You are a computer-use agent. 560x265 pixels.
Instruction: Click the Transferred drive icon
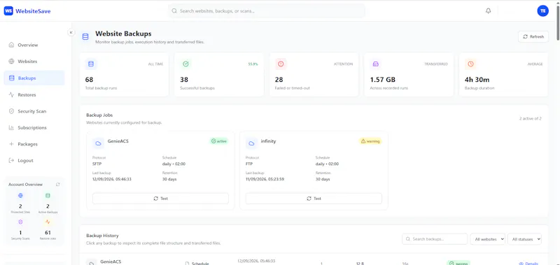tap(375, 64)
